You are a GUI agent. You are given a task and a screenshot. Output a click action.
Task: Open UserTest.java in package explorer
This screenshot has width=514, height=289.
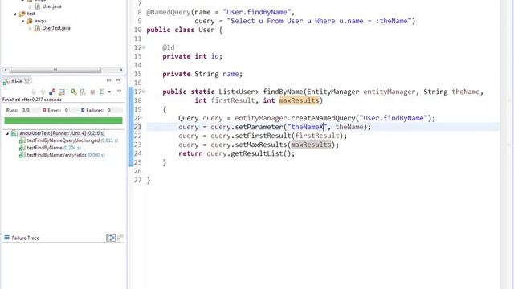coord(56,28)
